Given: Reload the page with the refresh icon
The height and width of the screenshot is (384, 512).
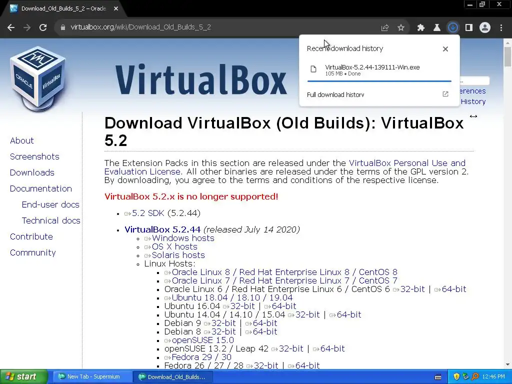Looking at the screenshot, I should click(43, 27).
